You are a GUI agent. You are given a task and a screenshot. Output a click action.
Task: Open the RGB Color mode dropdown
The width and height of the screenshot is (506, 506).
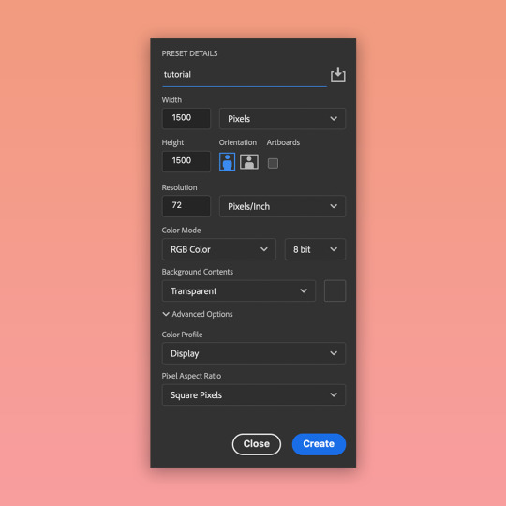coord(219,249)
